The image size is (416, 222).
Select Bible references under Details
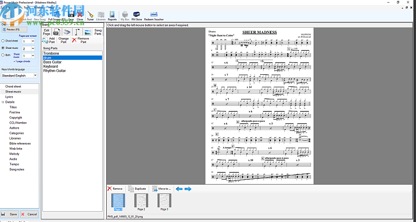pyautogui.click(x=20, y=143)
